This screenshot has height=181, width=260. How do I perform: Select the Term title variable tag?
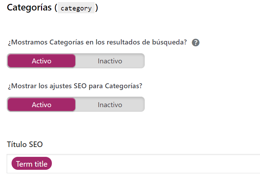click(32, 163)
